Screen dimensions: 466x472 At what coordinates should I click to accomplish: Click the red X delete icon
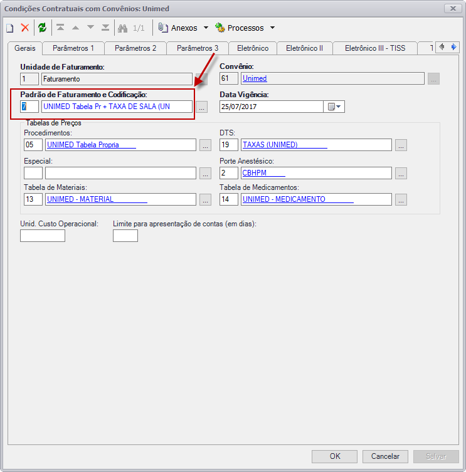tap(25, 28)
